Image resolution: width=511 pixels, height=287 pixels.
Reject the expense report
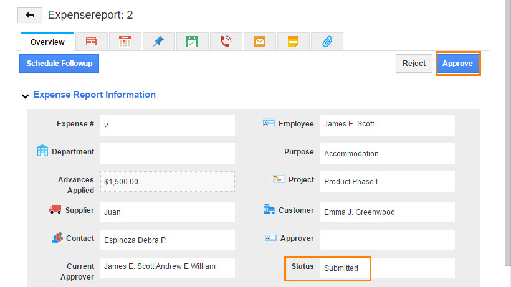pyautogui.click(x=414, y=64)
